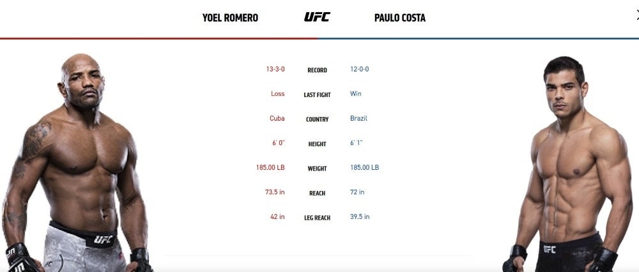Click Paulo Costa's fighter photo
The height and width of the screenshot is (272, 639).
[x=568, y=164]
